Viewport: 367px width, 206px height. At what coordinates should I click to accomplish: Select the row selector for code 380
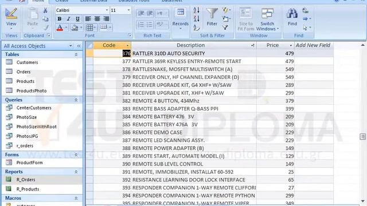pyautogui.click(x=89, y=85)
